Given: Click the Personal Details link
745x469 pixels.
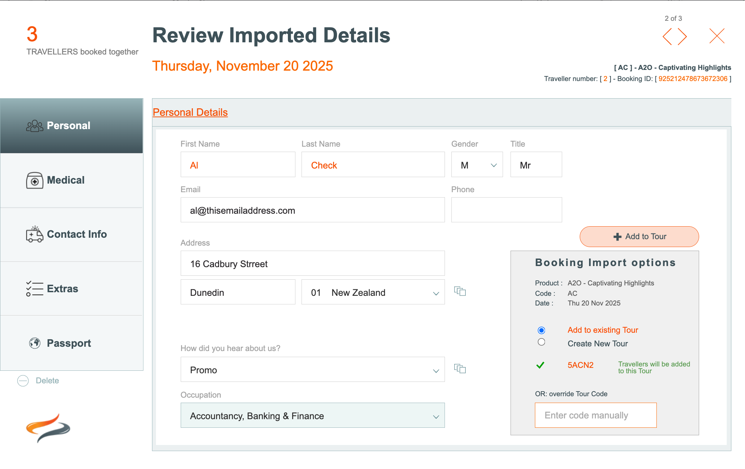Looking at the screenshot, I should (x=190, y=112).
